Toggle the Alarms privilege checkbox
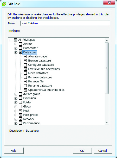Screen dimensions: 117x158 20,44
